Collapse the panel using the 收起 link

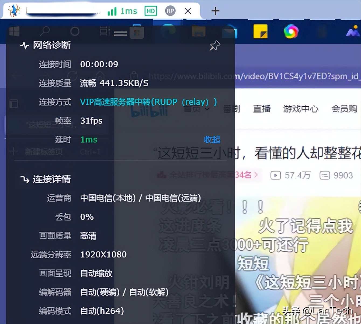(x=212, y=139)
